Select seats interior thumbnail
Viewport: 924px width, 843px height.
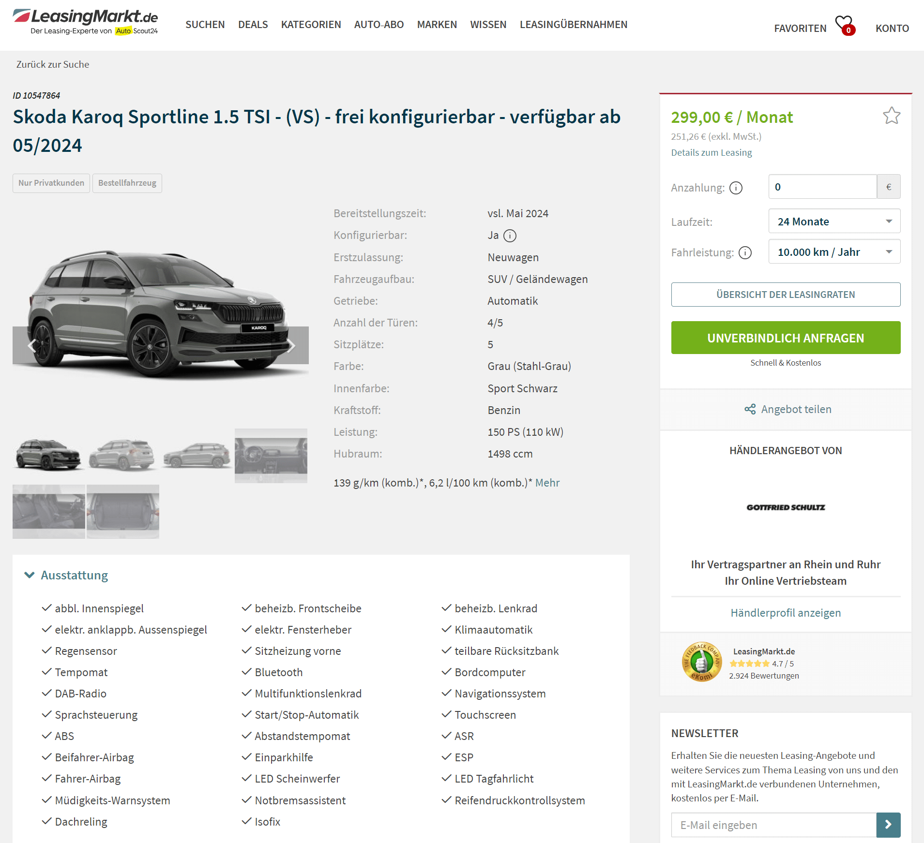48,511
